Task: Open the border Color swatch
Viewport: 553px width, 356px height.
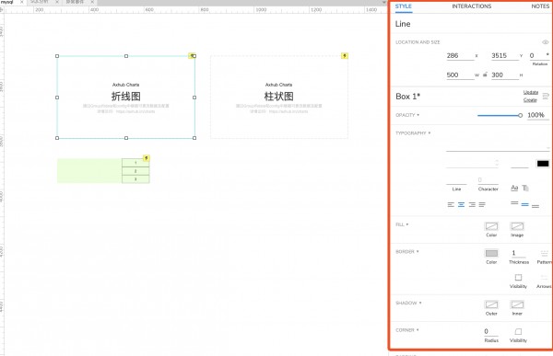Action: (491, 253)
